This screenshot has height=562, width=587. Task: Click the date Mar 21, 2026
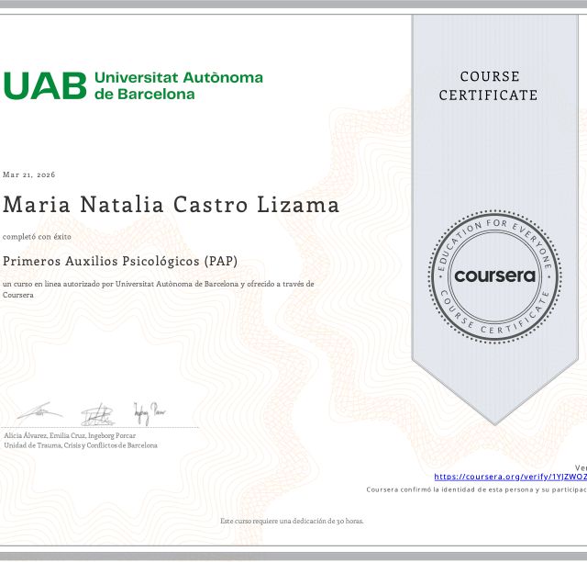[x=28, y=174]
